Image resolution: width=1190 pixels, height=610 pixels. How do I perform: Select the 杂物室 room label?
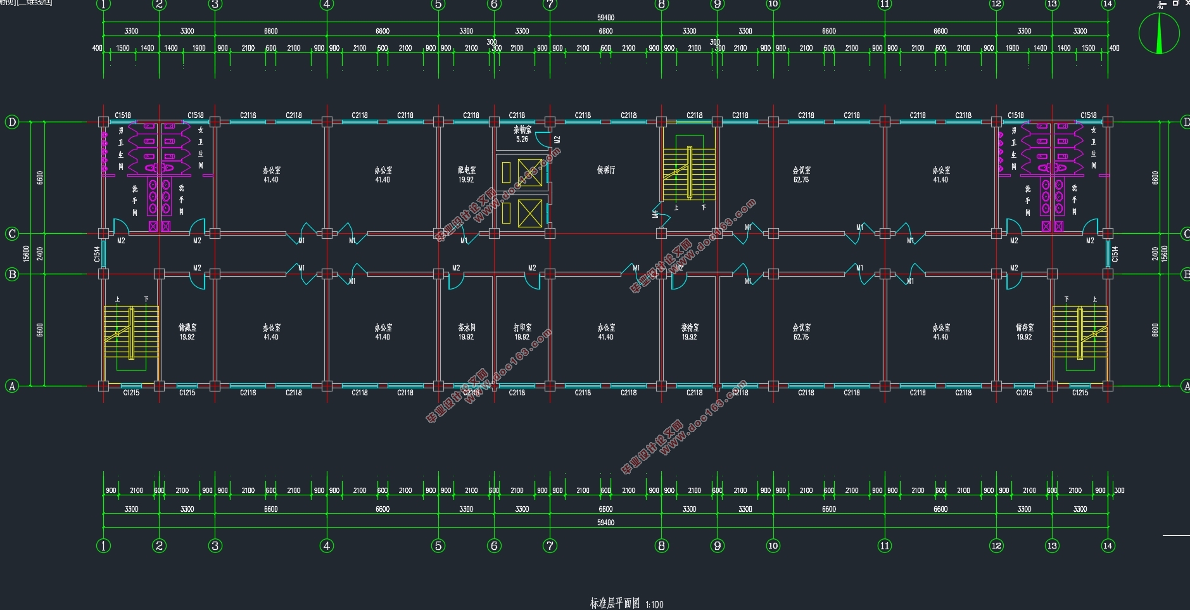click(522, 130)
